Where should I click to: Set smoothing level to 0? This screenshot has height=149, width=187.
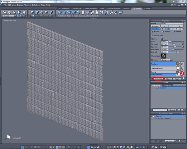(162, 29)
